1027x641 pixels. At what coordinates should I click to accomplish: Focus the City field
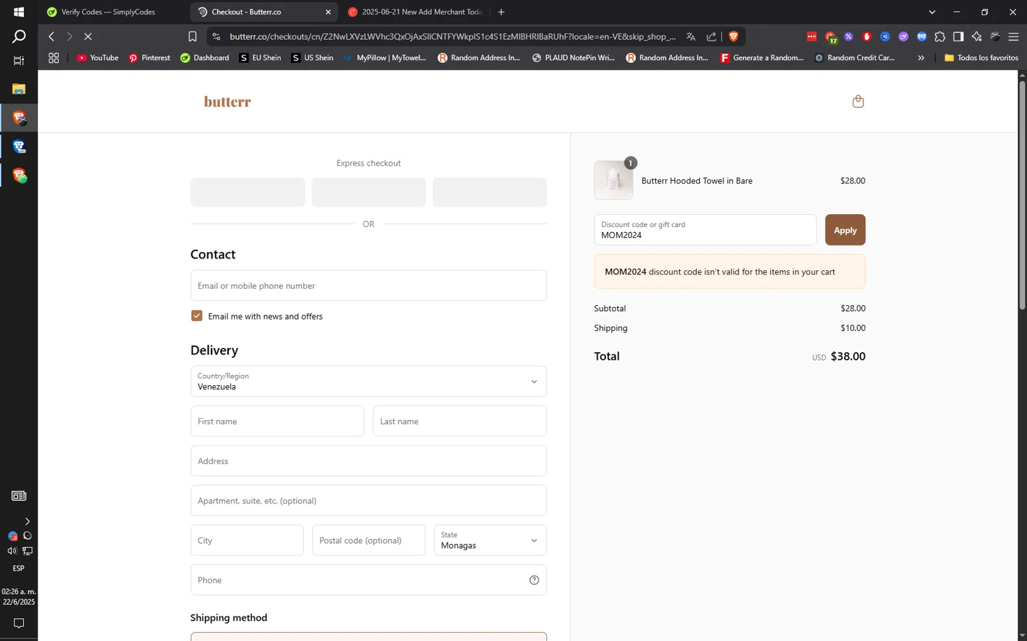[x=247, y=540]
